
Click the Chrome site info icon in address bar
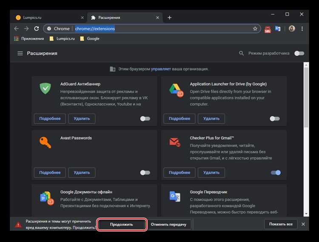click(x=49, y=28)
